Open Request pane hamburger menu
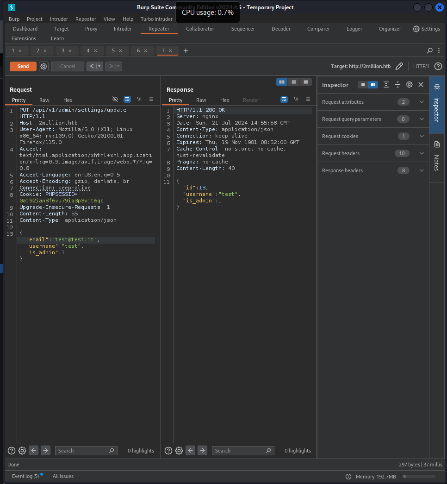Screen dimensions: 447x484 151,99
